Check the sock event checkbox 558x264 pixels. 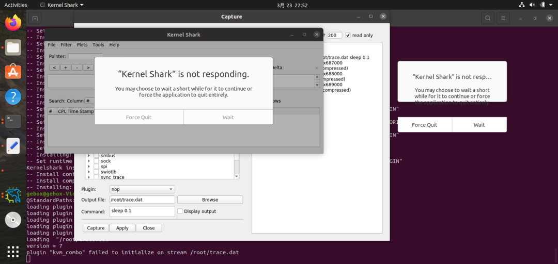tap(96, 161)
